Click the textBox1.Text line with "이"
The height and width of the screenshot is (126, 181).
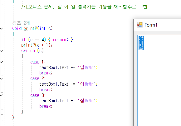click(x=68, y=84)
